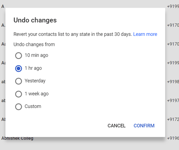Confirm the undo with CONFIRM button
Viewport: 179px width, 150px height.
click(x=144, y=126)
